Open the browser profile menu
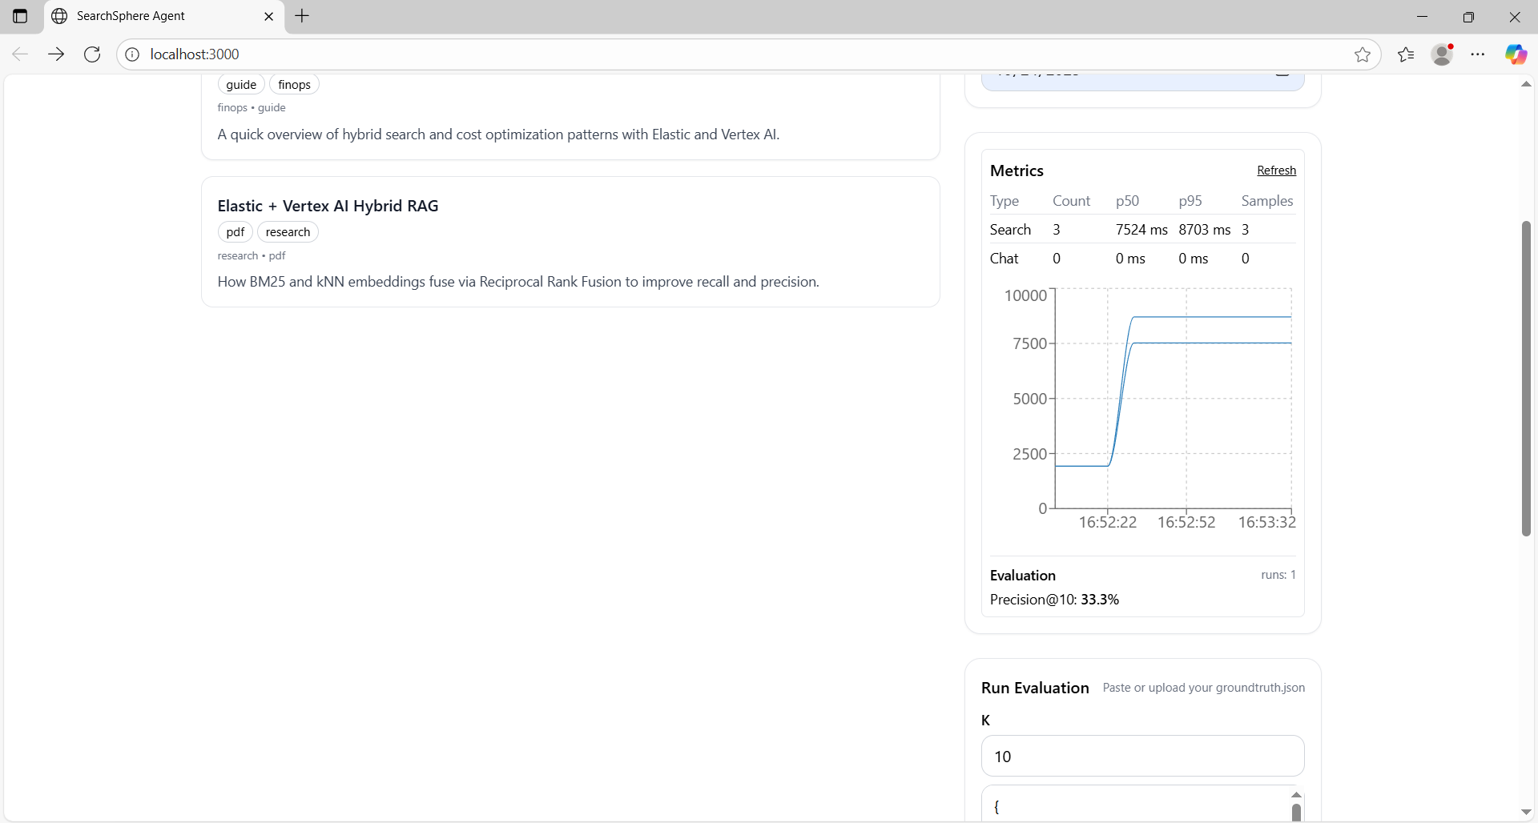The height and width of the screenshot is (823, 1538). click(1443, 54)
